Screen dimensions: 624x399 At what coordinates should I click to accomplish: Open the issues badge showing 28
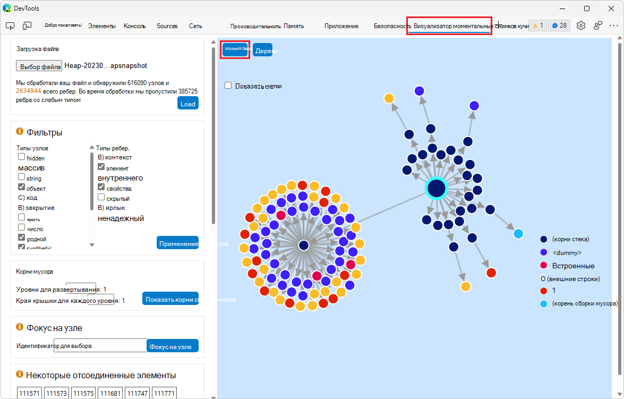click(559, 26)
